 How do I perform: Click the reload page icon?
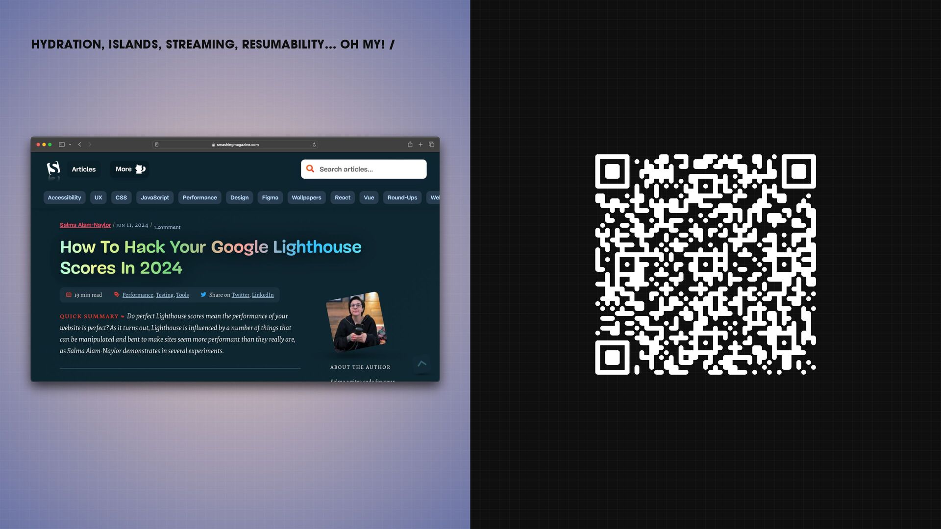click(314, 144)
